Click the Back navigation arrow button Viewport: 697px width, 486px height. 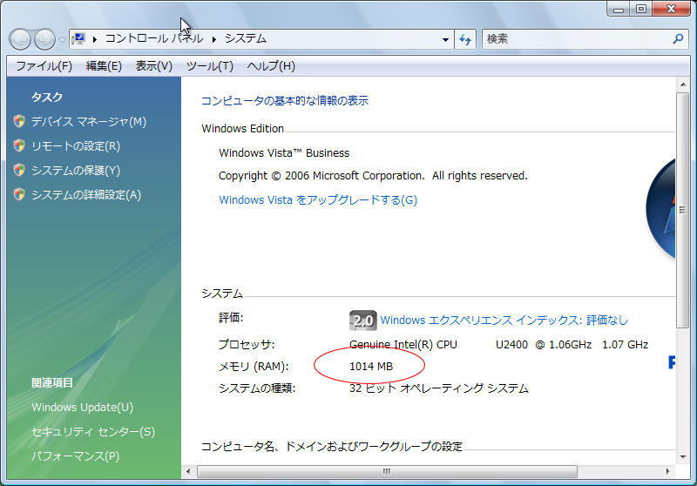tap(20, 39)
